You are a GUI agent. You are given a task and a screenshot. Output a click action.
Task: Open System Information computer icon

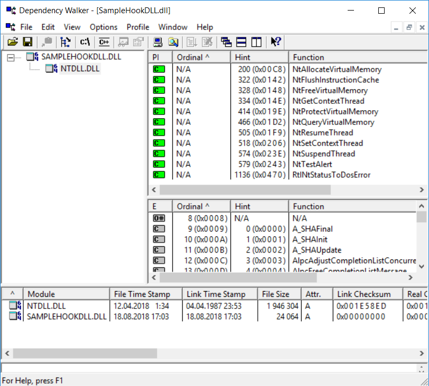(x=157, y=42)
